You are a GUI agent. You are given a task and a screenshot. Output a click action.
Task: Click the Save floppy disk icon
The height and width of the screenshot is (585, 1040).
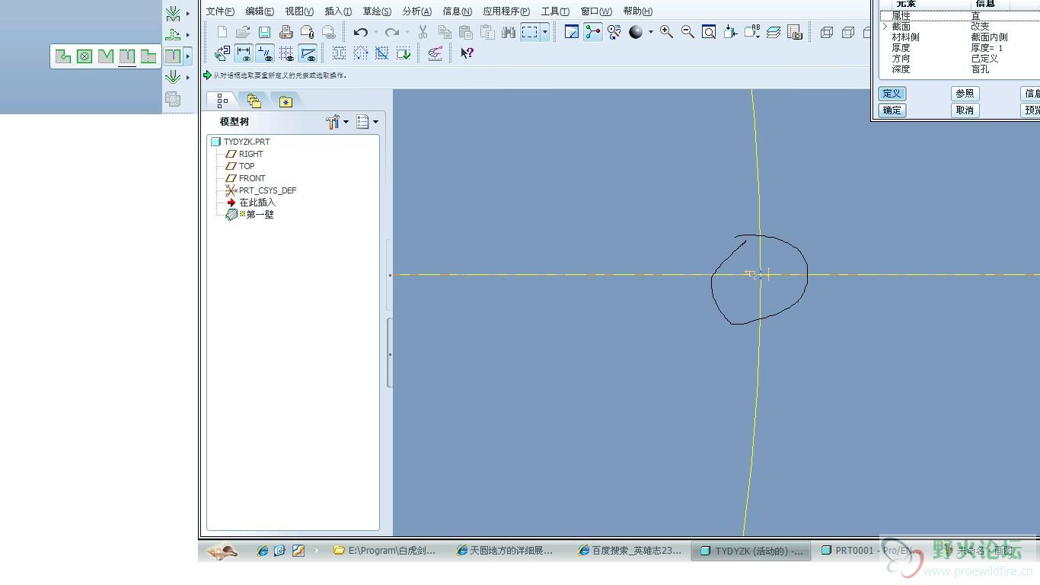264,32
